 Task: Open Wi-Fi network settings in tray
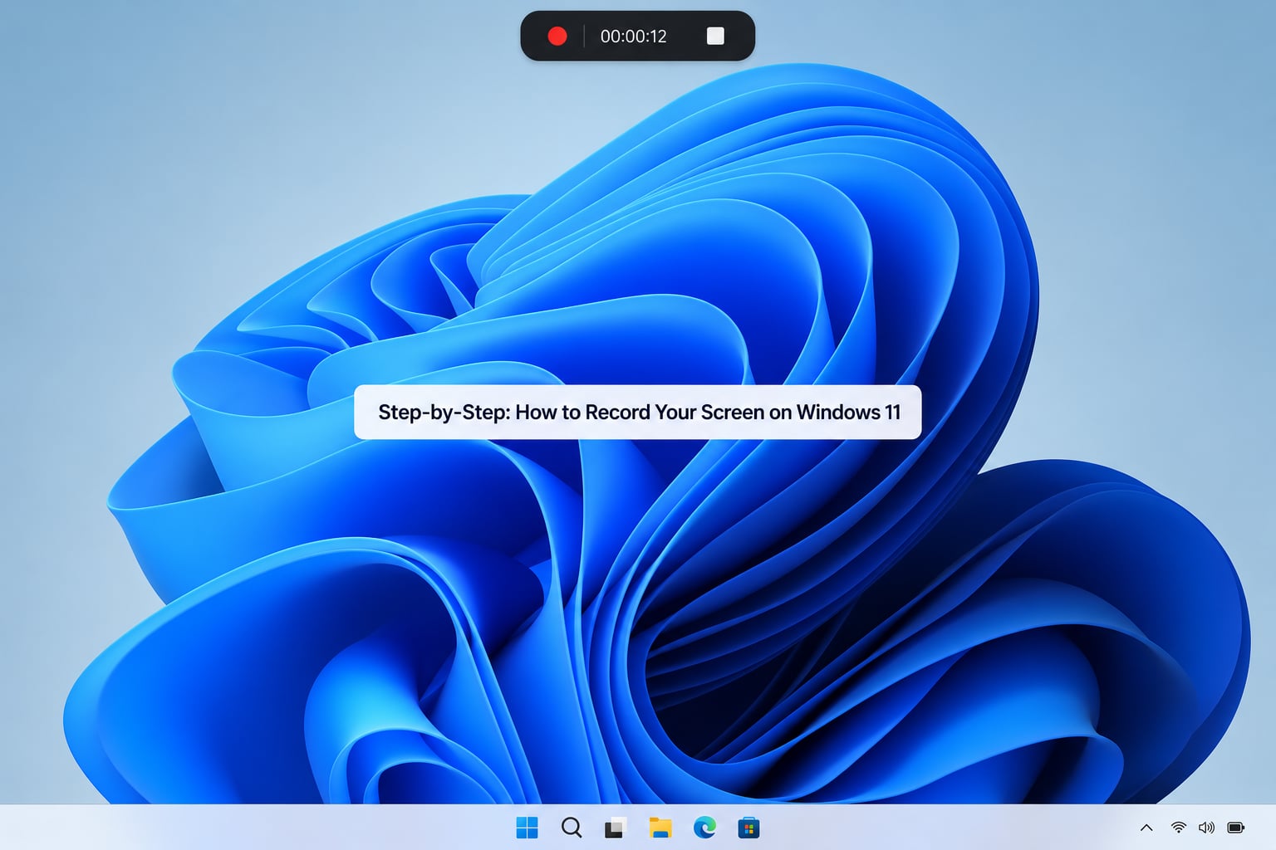tap(1178, 828)
